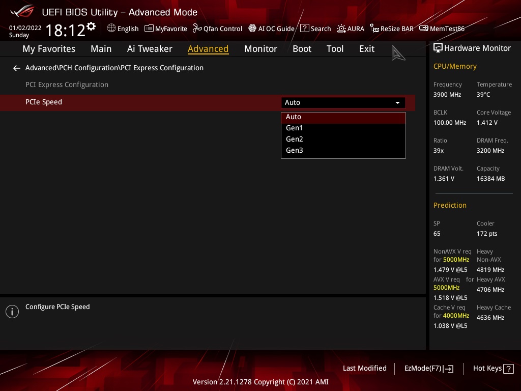Screen dimensions: 521x391
Task: Click the DRAM Freq. value 3200 MHz
Action: 490,151
